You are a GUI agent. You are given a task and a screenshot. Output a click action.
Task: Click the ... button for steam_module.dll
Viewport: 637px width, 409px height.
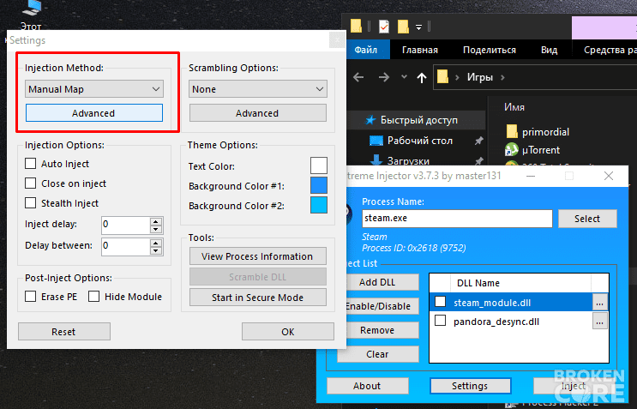pos(600,302)
